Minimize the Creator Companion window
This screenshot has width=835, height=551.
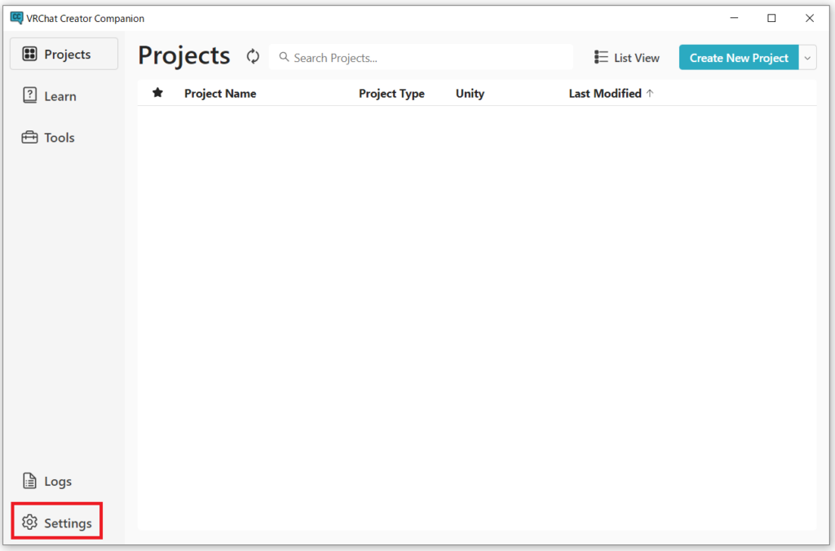click(734, 18)
